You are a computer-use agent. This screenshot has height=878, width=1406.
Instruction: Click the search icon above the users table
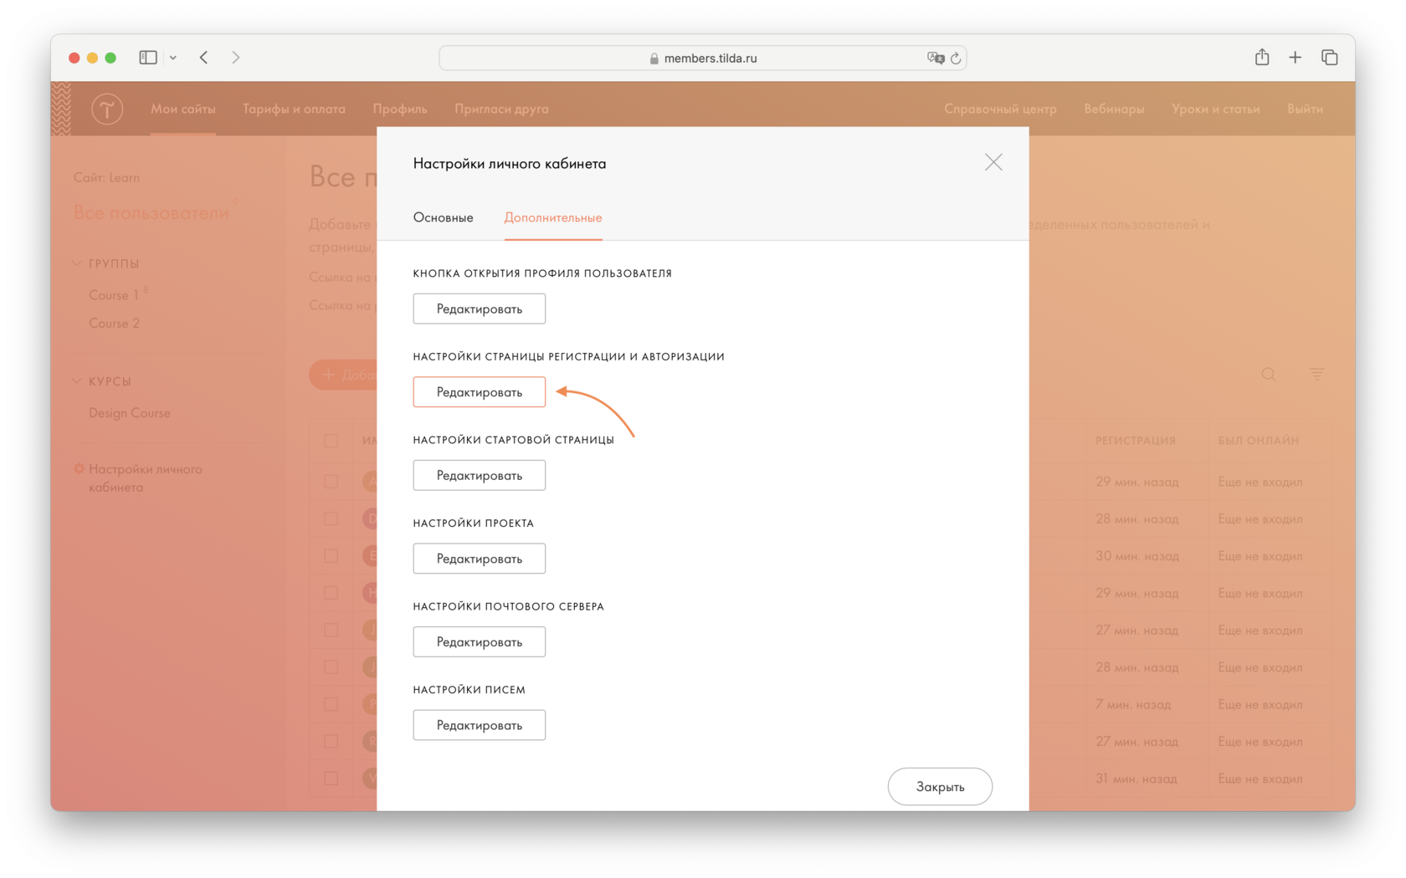pos(1269,374)
